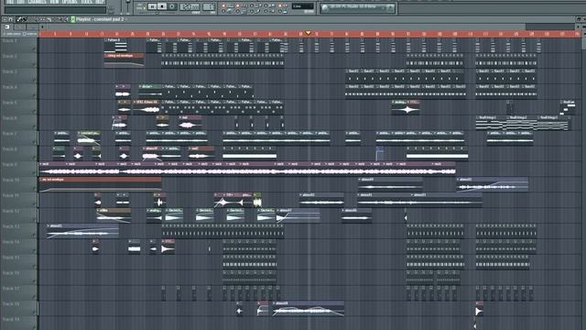Select the Track 15 label
Screen dimensions: 586x330
click(x=11, y=258)
